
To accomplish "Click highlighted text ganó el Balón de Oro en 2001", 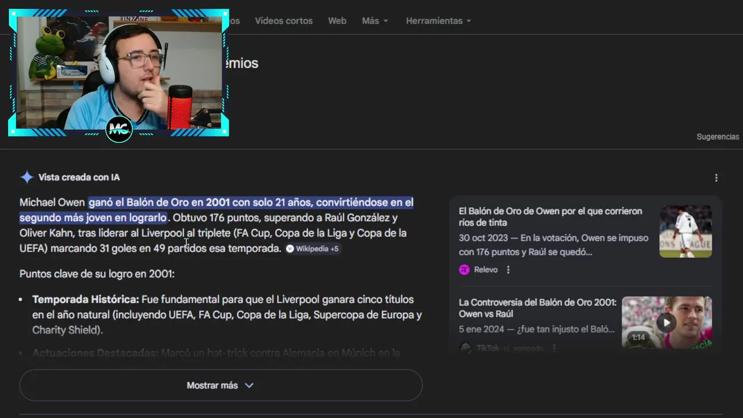I will click(x=160, y=202).
